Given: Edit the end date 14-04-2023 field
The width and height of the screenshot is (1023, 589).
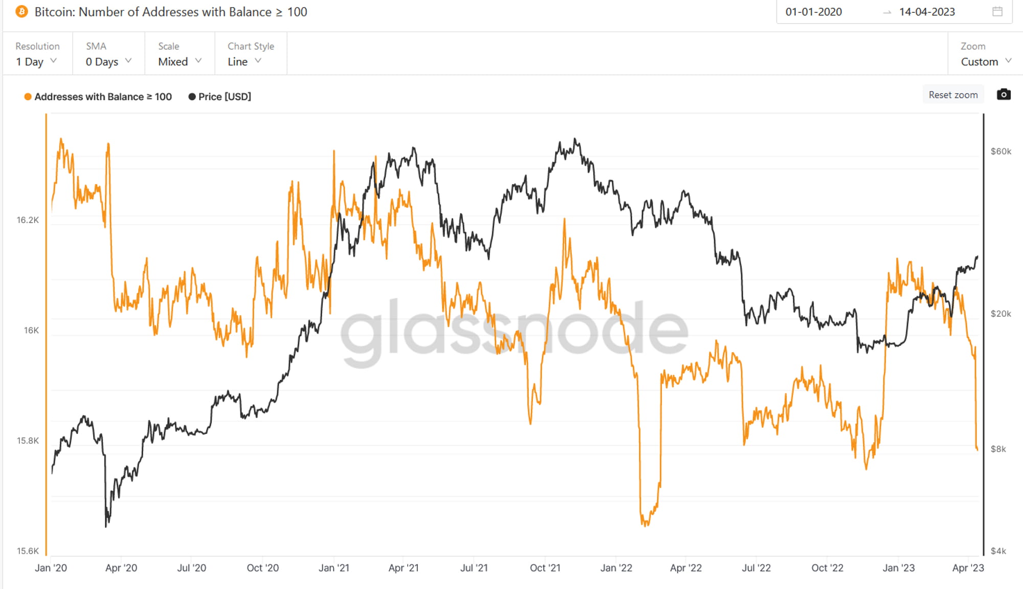Looking at the screenshot, I should point(927,12).
